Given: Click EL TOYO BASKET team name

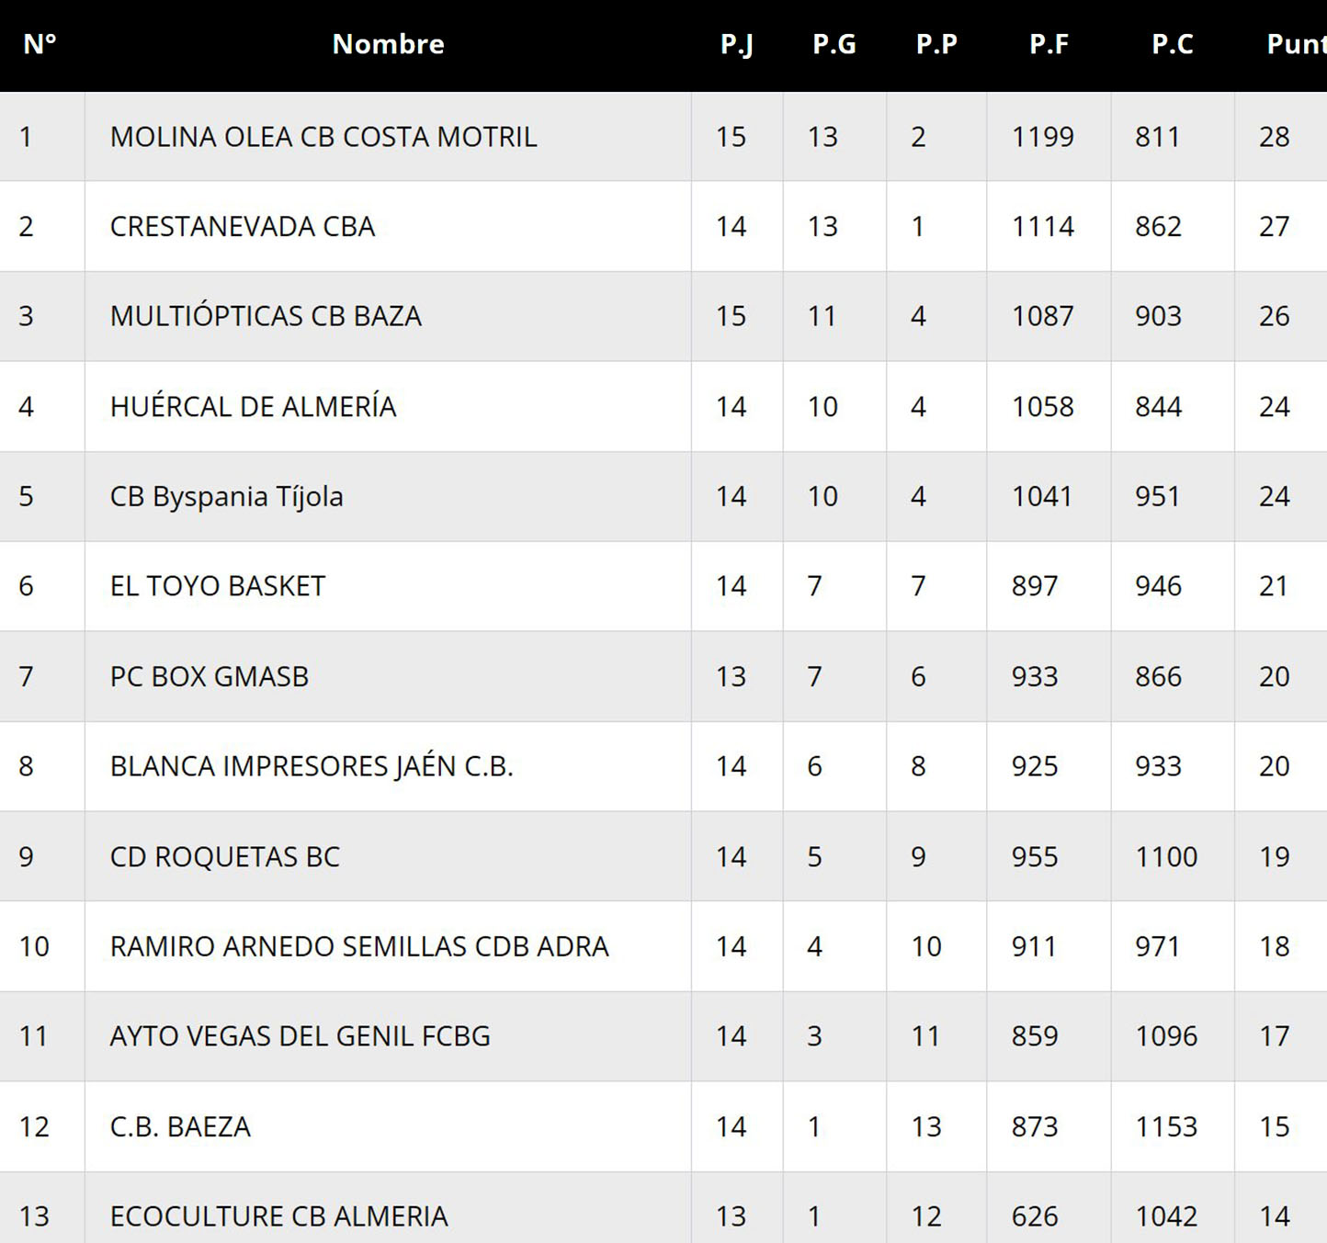Looking at the screenshot, I should [x=218, y=586].
